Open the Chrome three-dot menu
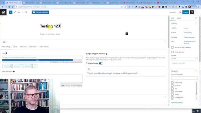Image resolution: width=201 pixels, height=113 pixels. (199, 7)
